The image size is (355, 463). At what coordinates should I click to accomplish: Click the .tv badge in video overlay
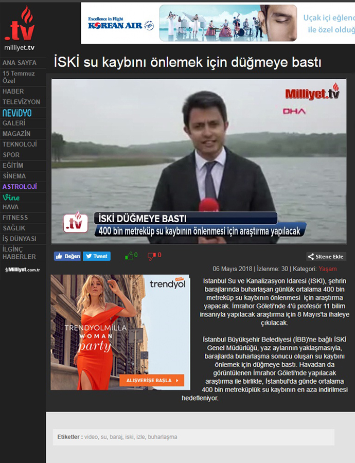point(75,223)
